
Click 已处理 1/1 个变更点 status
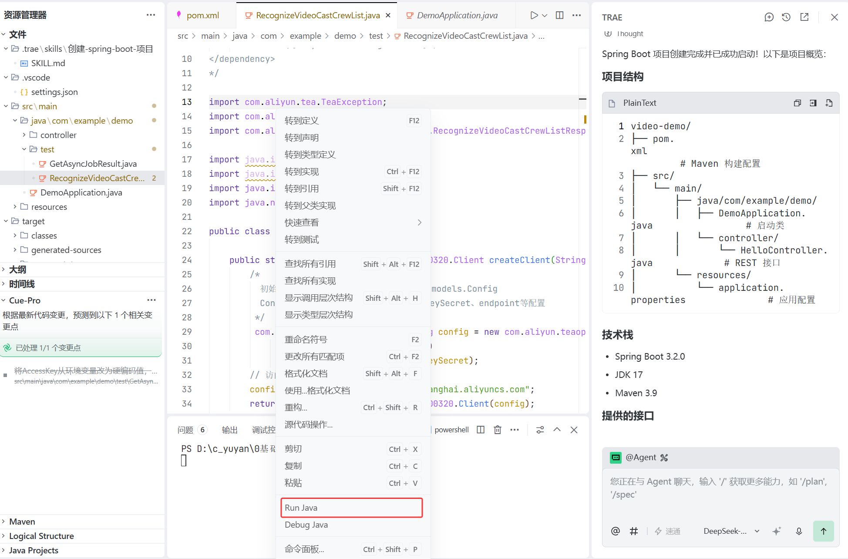click(x=48, y=348)
